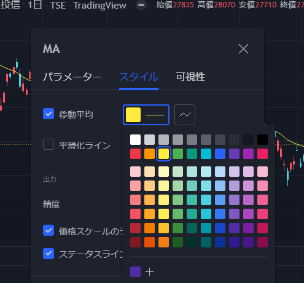Switch to the 可視性 tab

pos(190,77)
